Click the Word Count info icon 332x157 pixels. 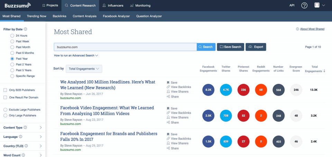click(23, 155)
